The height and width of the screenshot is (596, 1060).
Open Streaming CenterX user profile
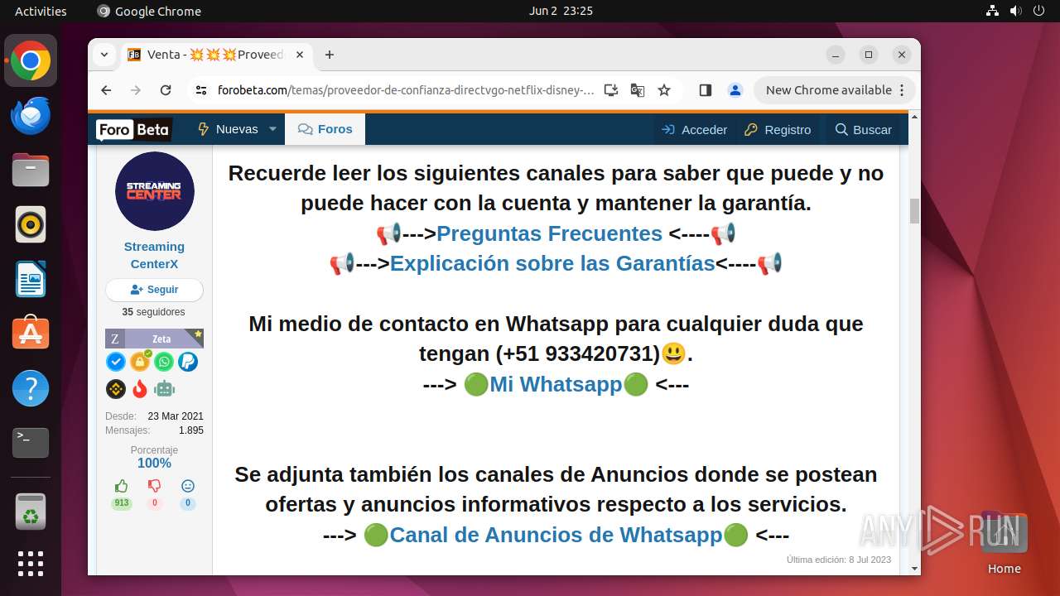pos(154,255)
